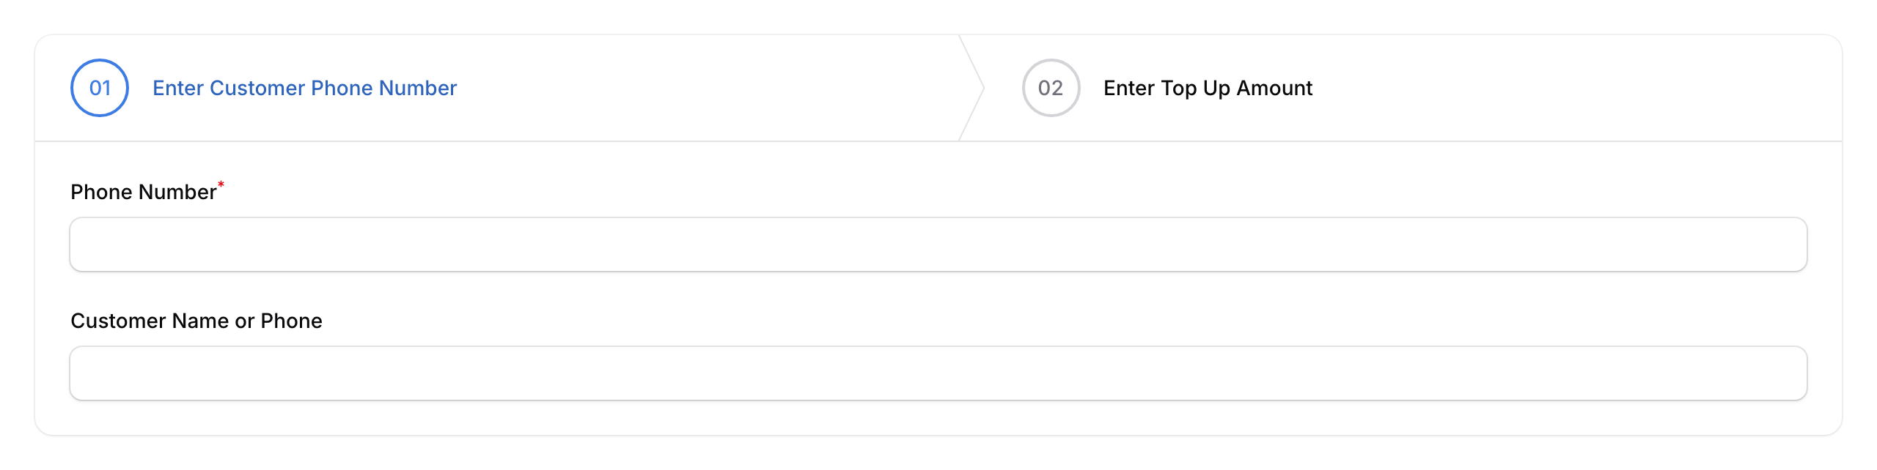1877x470 pixels.
Task: Click the Phone Number field label
Action: coord(142,191)
